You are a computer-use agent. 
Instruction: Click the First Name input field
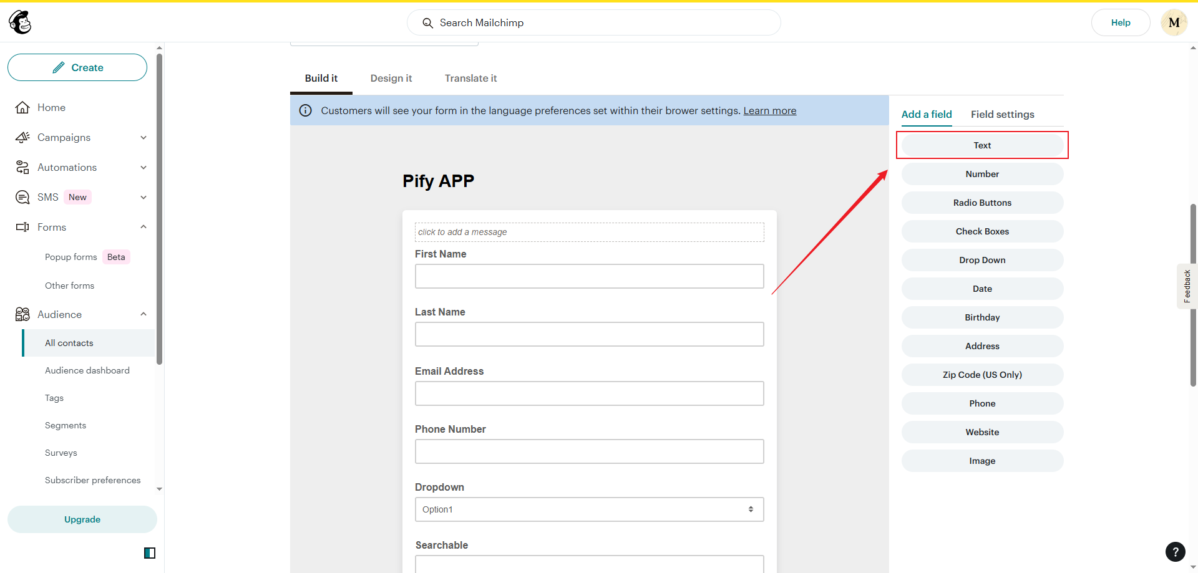pyautogui.click(x=589, y=276)
